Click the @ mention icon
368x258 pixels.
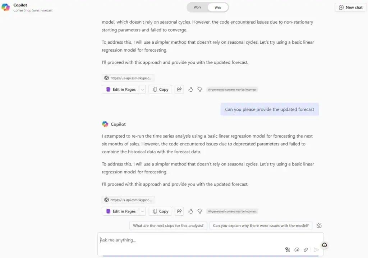[297, 250]
